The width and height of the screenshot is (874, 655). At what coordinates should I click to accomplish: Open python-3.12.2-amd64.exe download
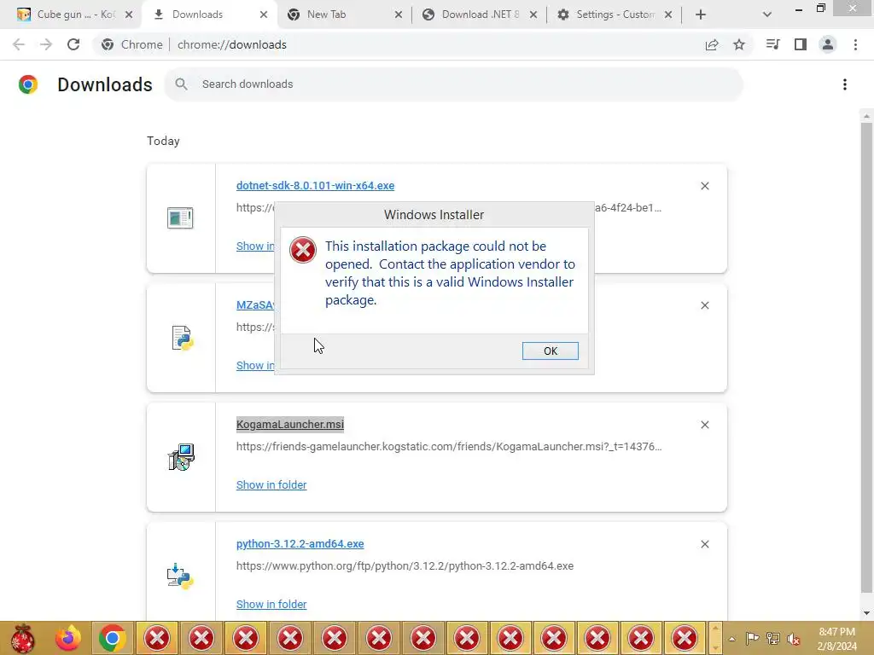tap(300, 543)
